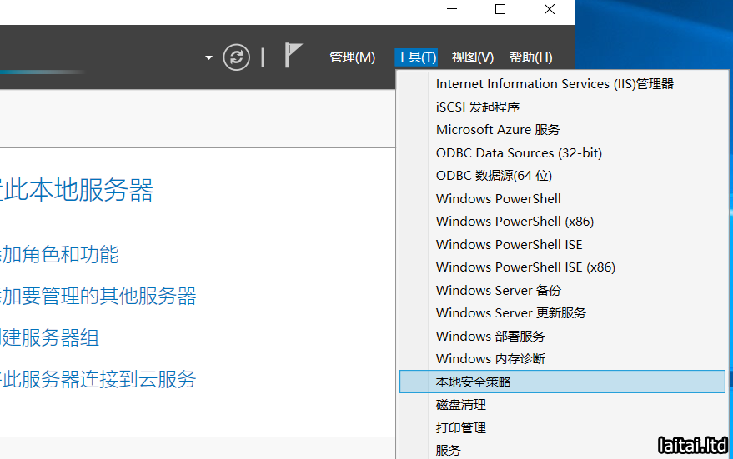Launch Windows PowerShell ISE (x86)
This screenshot has height=459, width=733.
tap(525, 267)
